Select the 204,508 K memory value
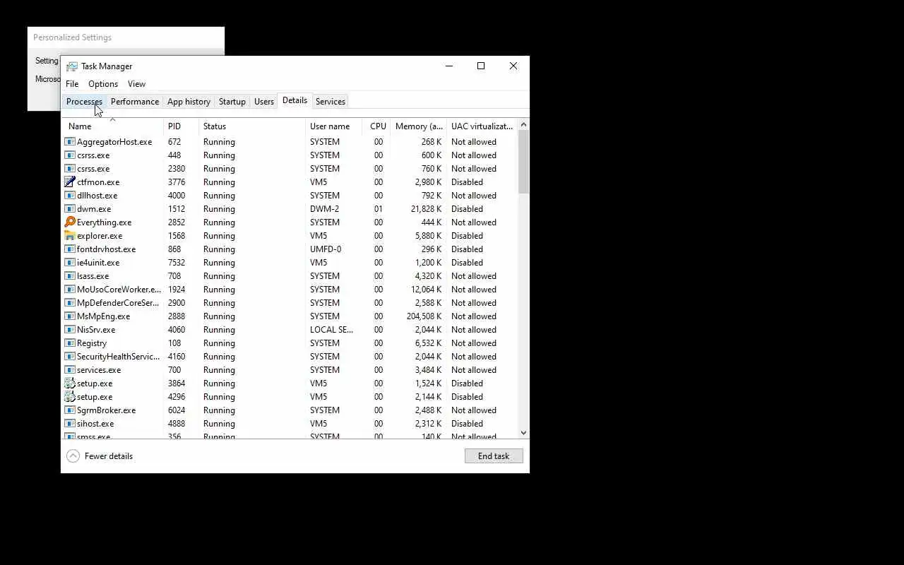 coord(424,316)
